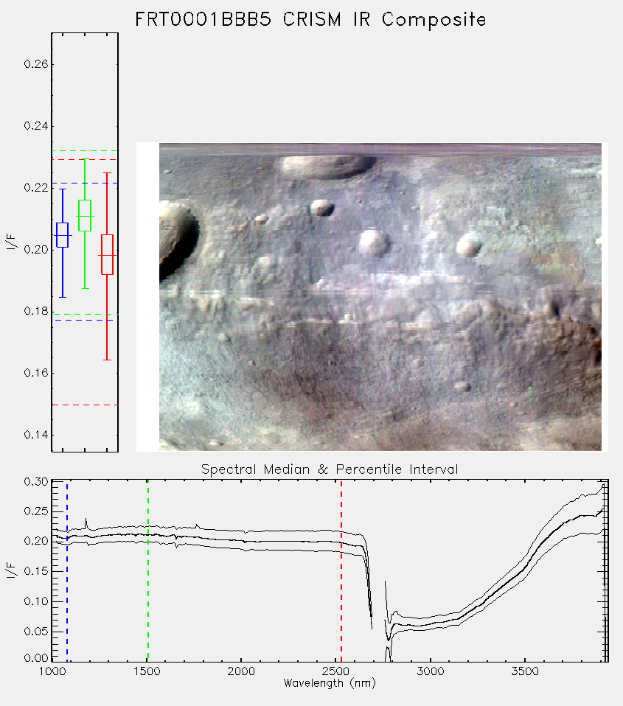The width and height of the screenshot is (623, 706).
Task: Click the blue box plot median line
Action: [x=62, y=236]
